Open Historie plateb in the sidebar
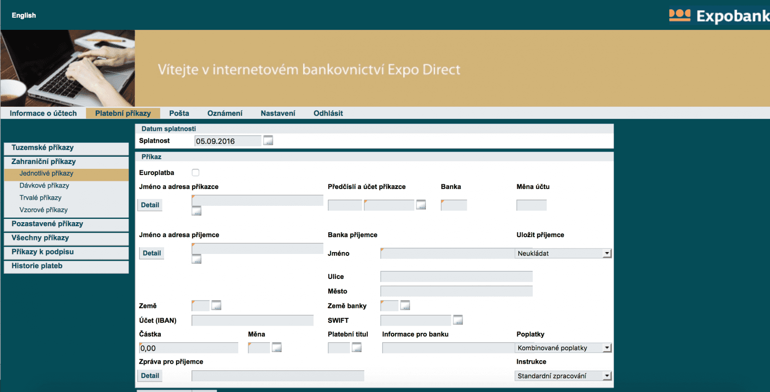770x392 pixels. tap(66, 266)
